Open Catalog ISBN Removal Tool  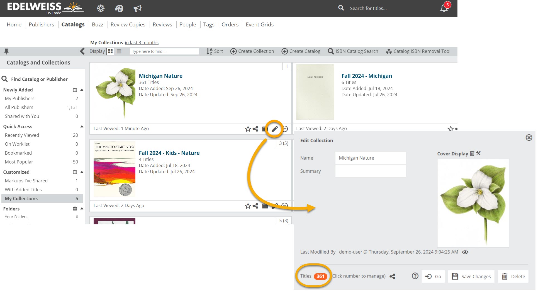pyautogui.click(x=418, y=51)
